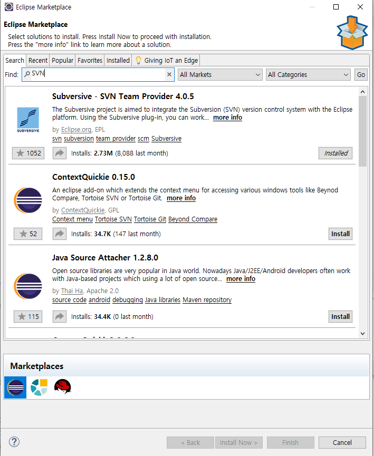Click the Maven repository tag

[x=207, y=299]
